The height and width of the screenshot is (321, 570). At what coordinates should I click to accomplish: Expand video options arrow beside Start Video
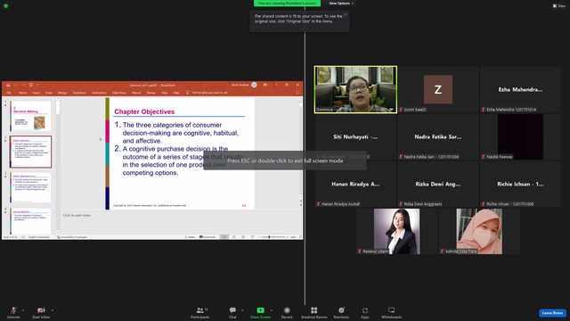click(52, 310)
